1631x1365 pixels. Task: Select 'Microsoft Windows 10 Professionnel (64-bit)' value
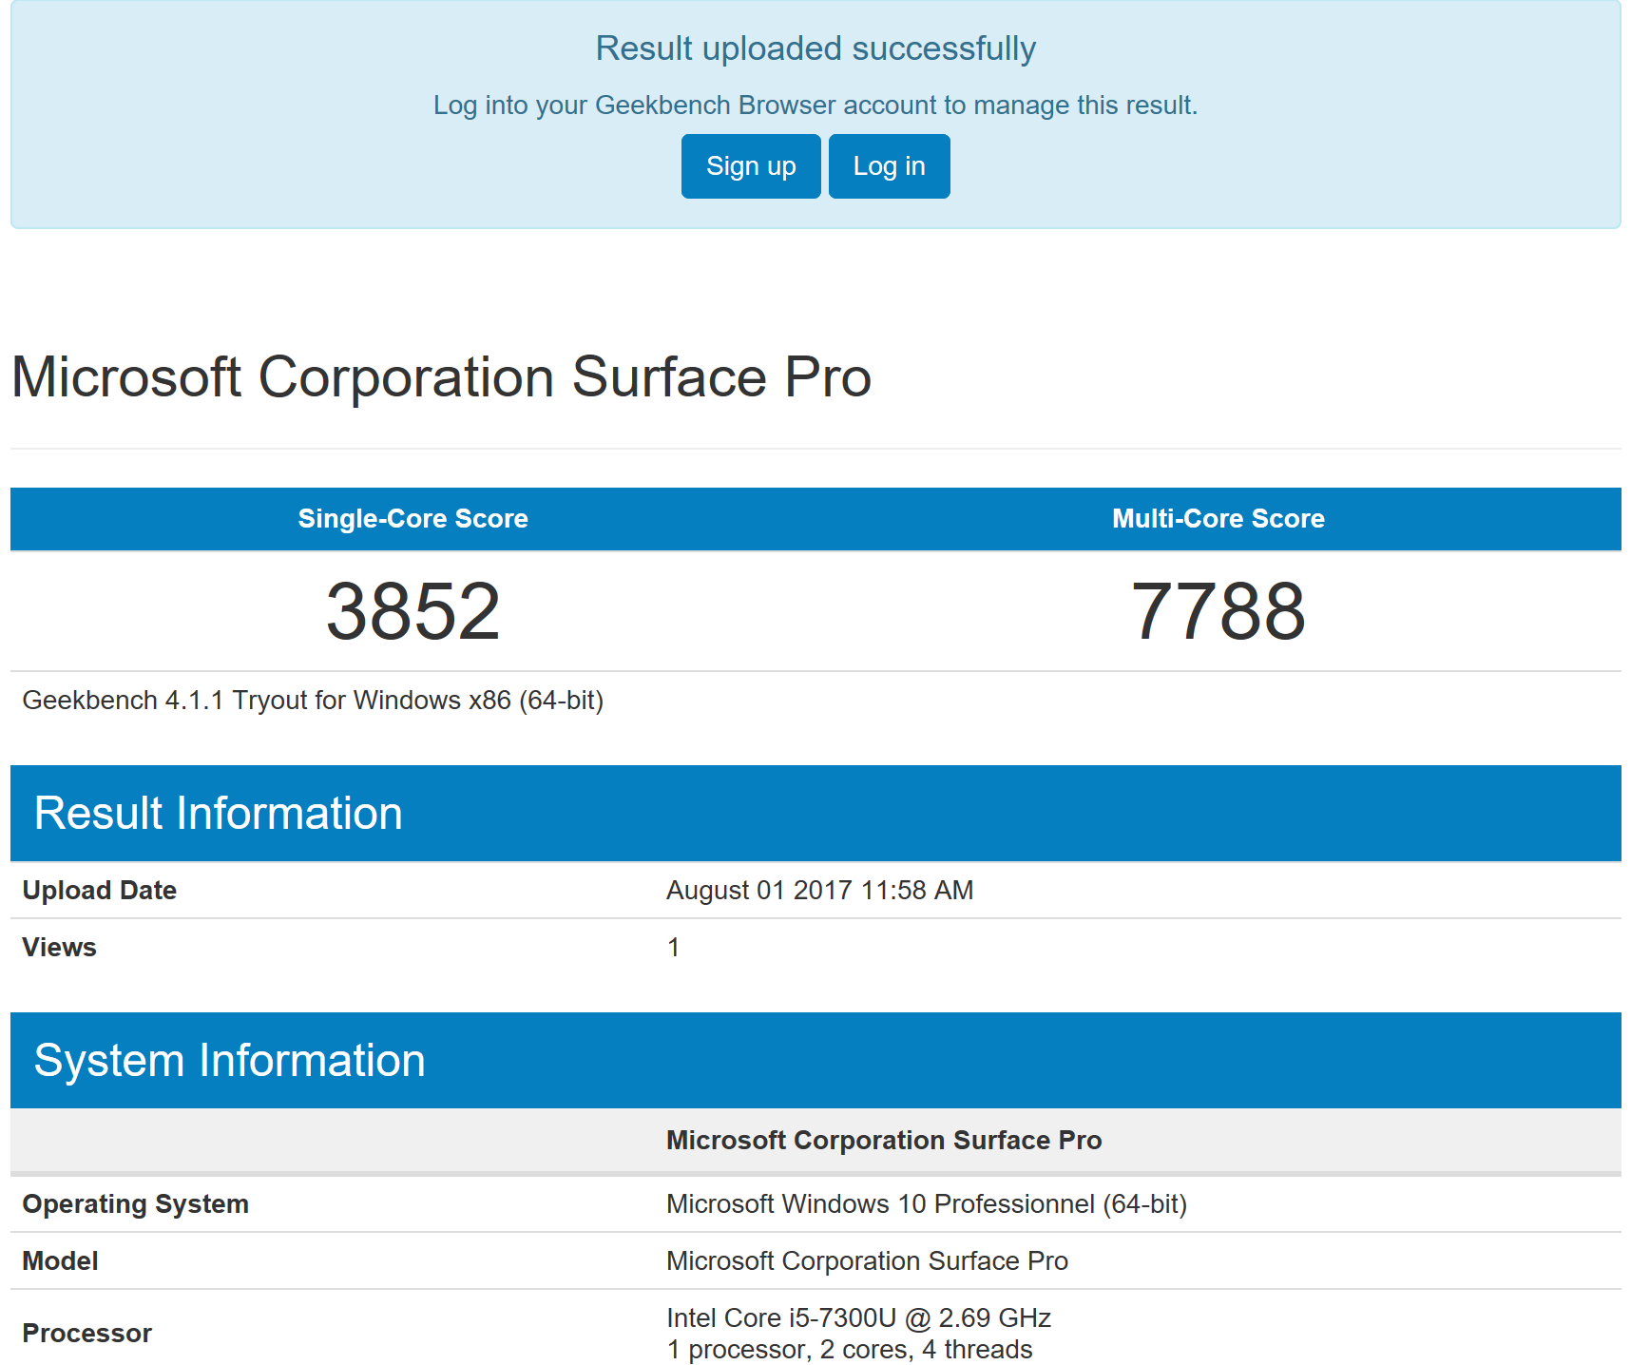coord(927,1204)
